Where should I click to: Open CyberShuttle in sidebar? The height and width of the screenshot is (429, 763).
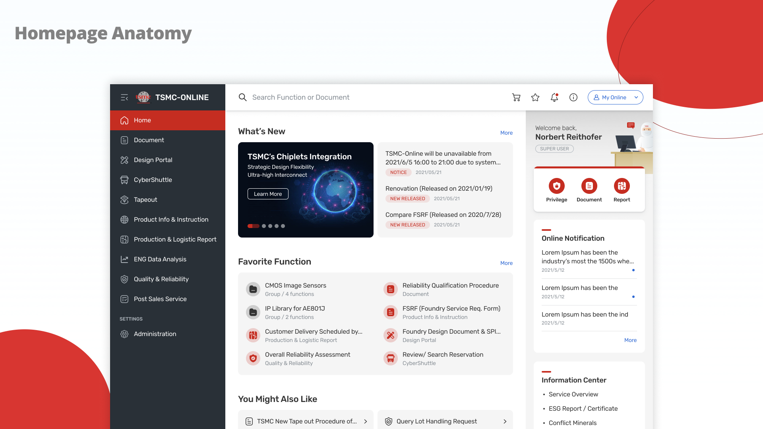point(168,180)
